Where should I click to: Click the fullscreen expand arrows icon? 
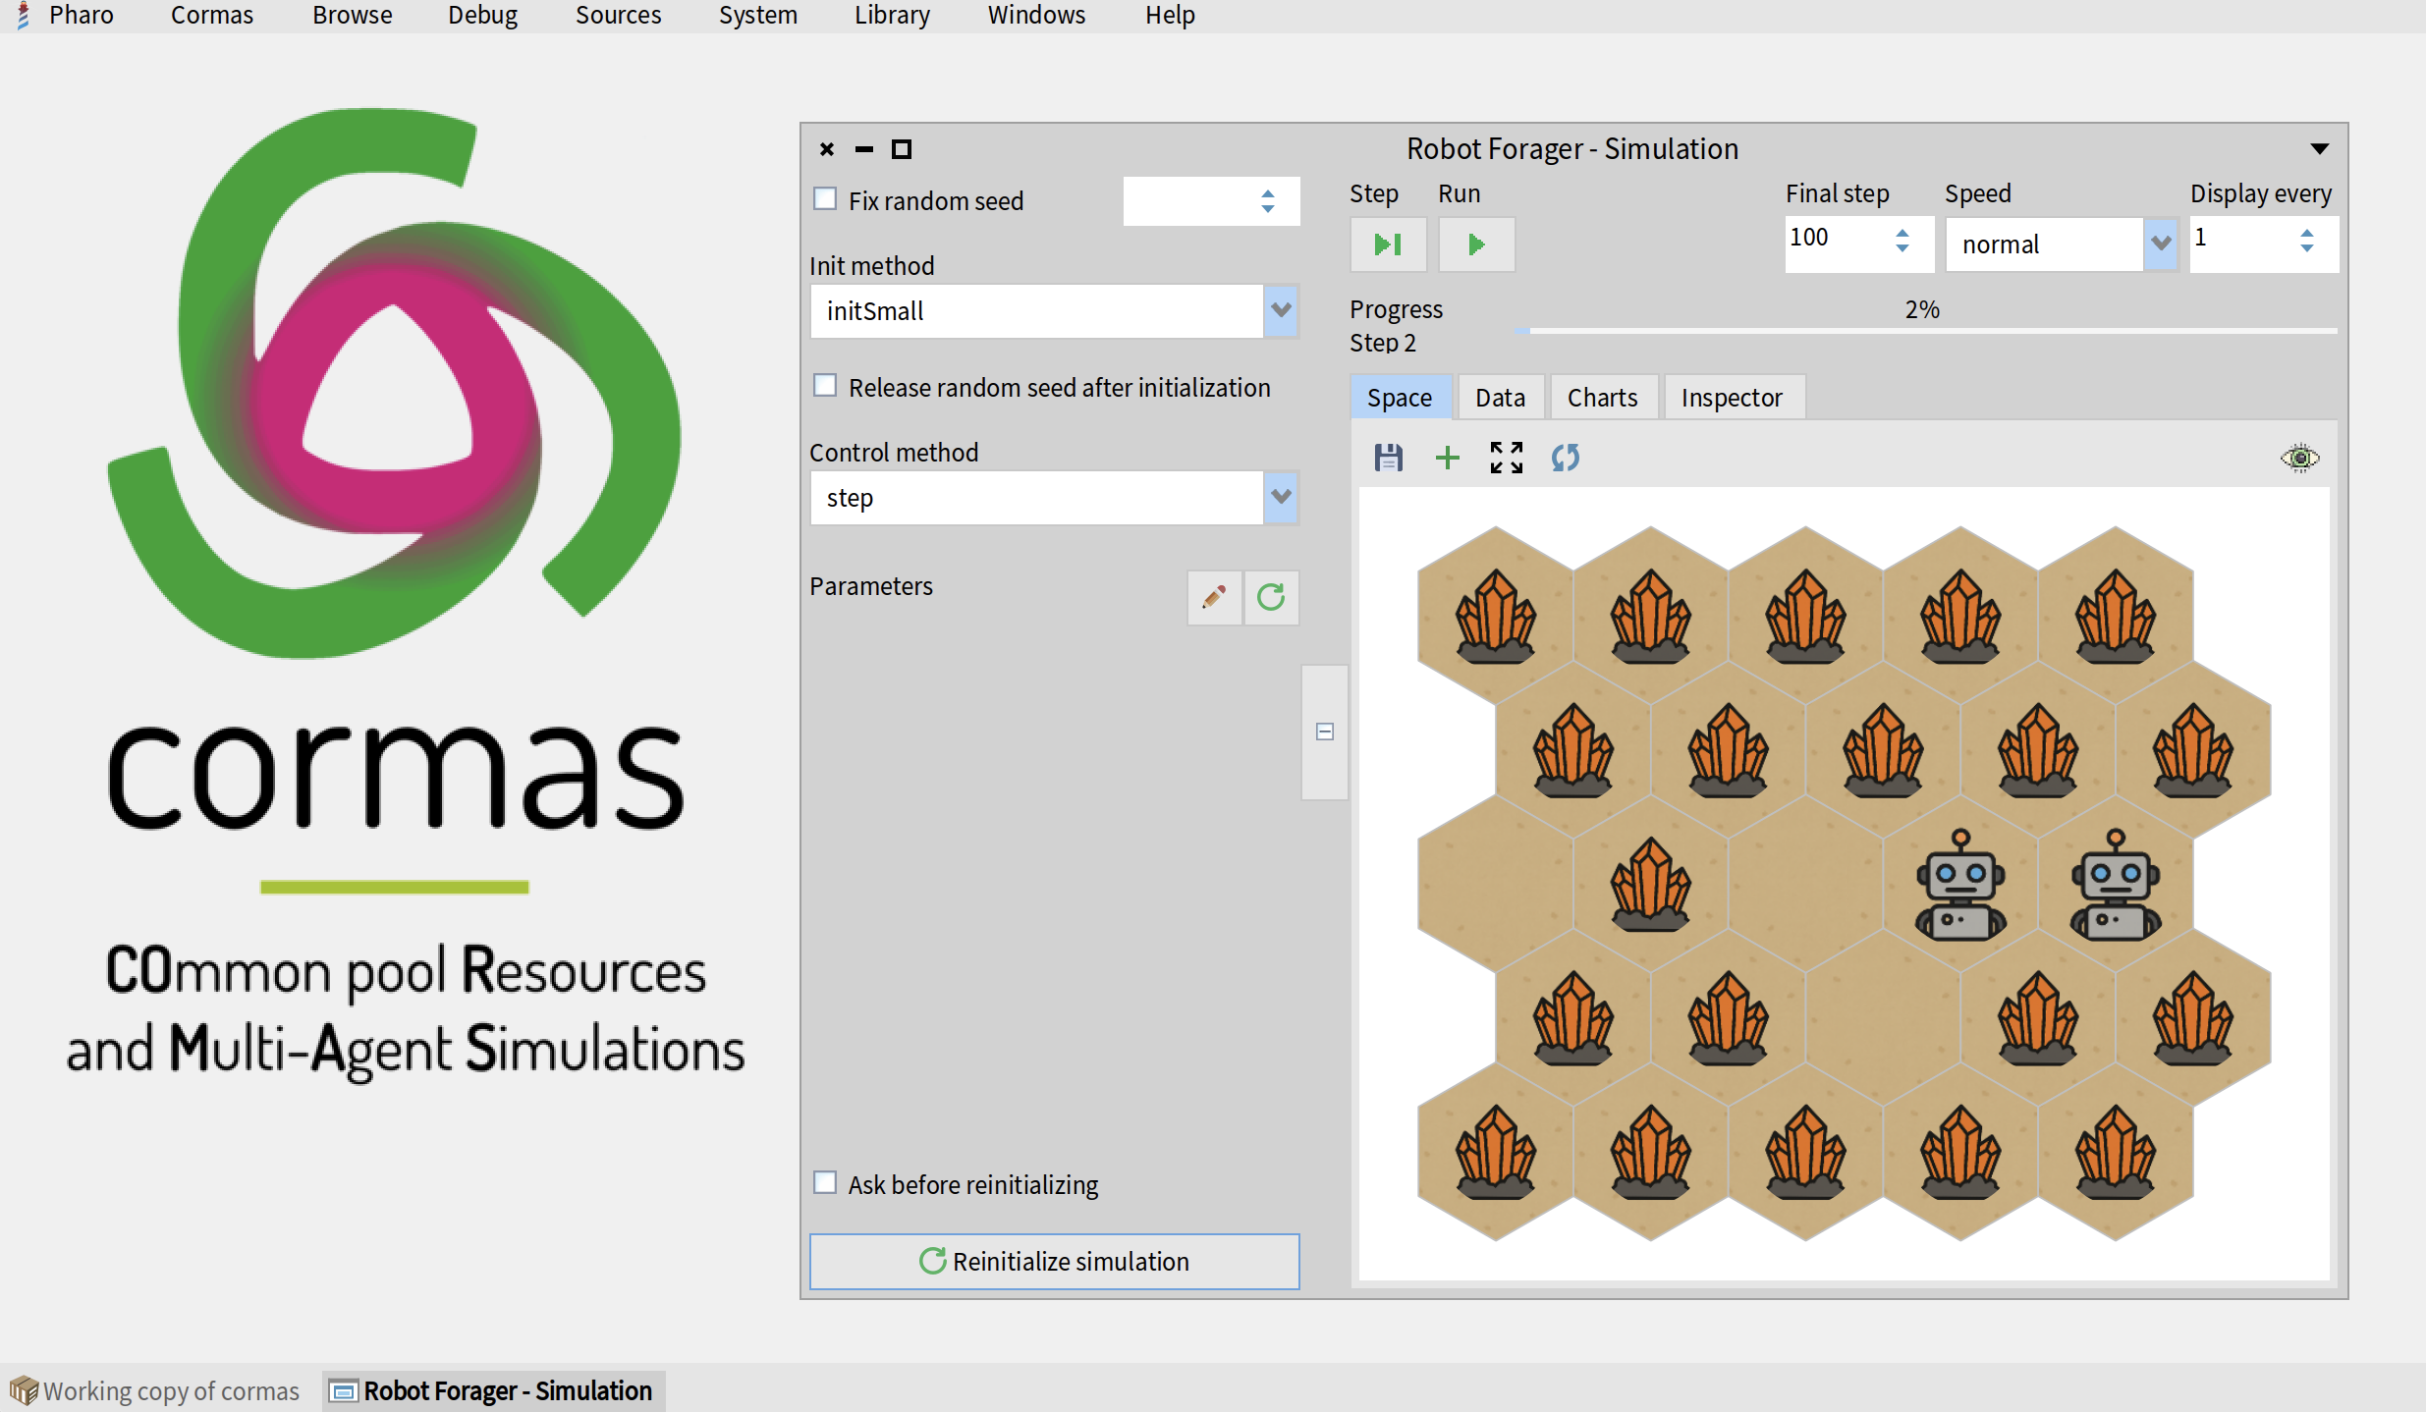1506,458
